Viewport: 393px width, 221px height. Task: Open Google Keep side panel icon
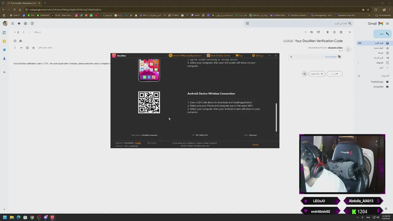(x=4, y=41)
